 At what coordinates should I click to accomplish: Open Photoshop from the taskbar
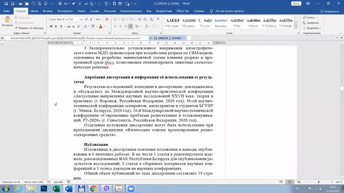click(44, 188)
